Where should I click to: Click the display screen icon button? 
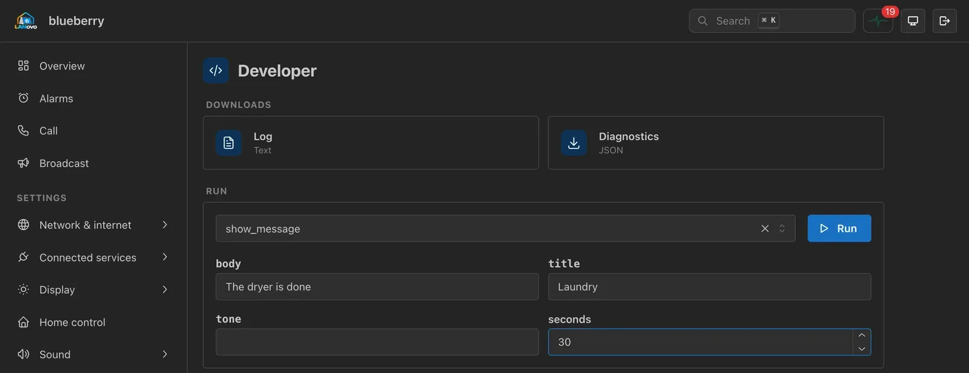[913, 21]
